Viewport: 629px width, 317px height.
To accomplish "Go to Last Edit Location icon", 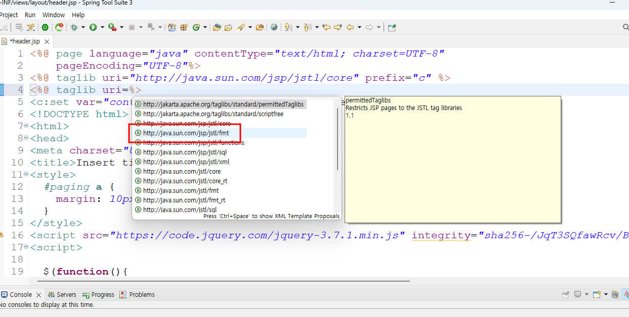I will coord(326,27).
